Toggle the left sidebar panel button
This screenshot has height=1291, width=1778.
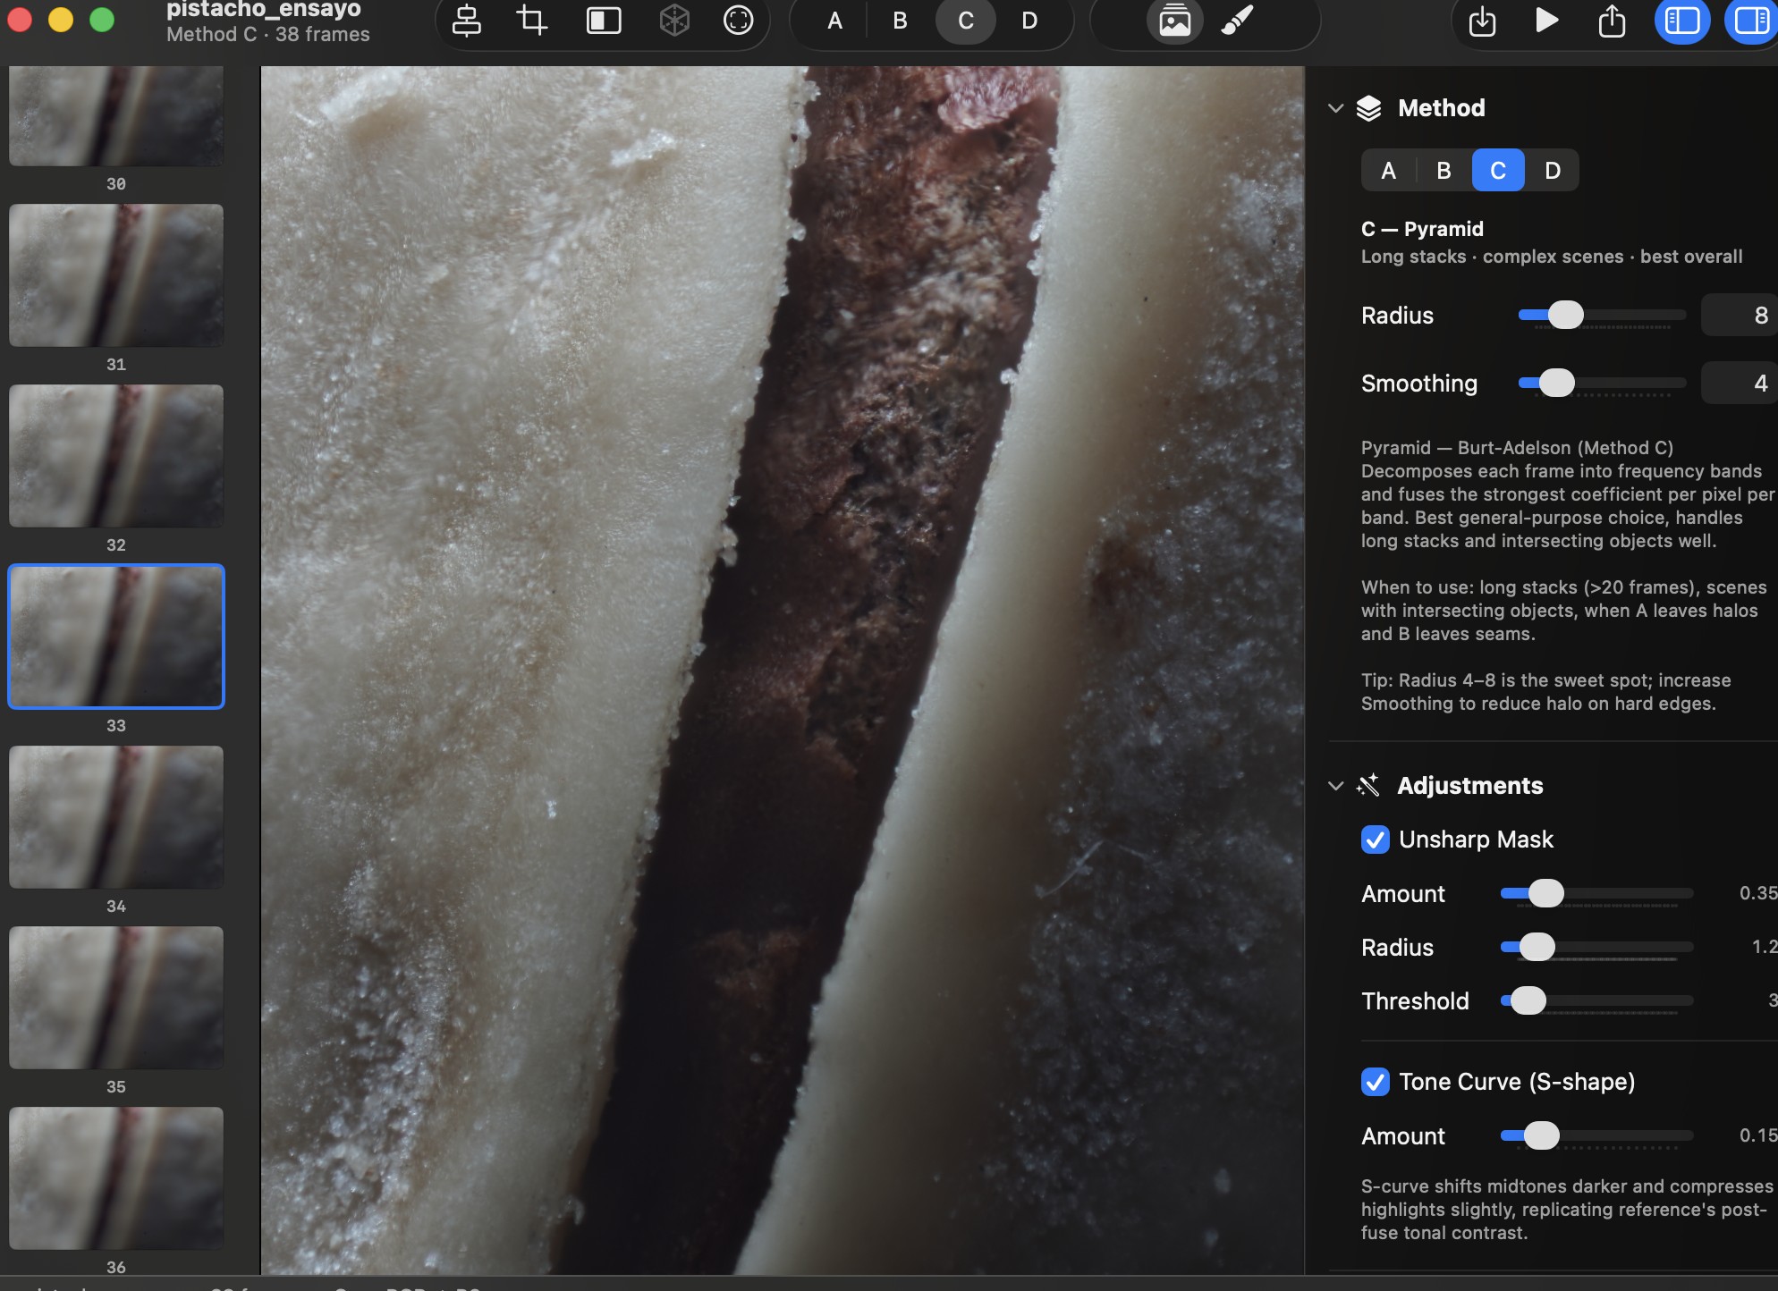pyautogui.click(x=1682, y=21)
